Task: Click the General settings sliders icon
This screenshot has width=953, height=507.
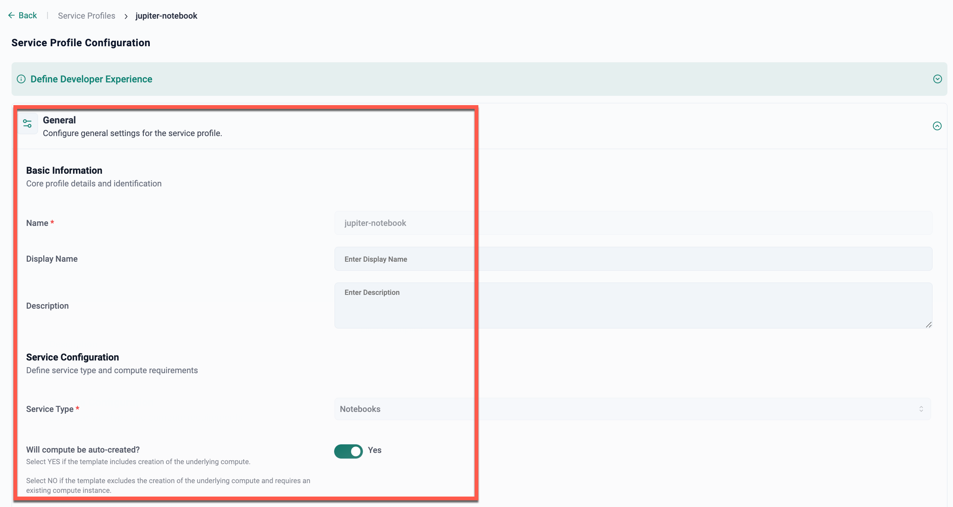Action: 28,123
